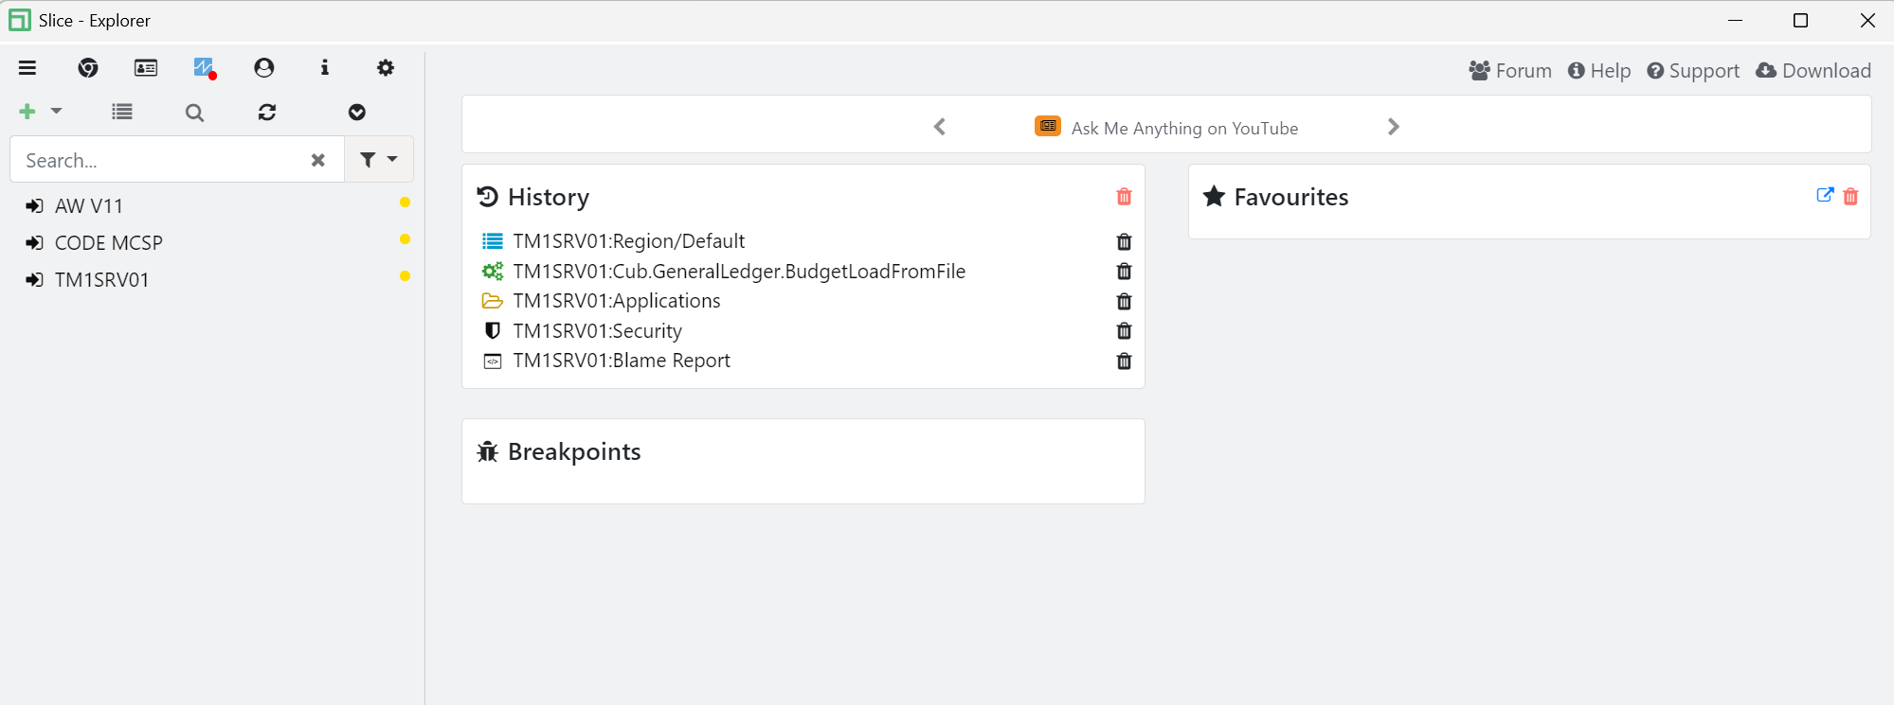Clear all History with the red trash icon

pyautogui.click(x=1125, y=197)
